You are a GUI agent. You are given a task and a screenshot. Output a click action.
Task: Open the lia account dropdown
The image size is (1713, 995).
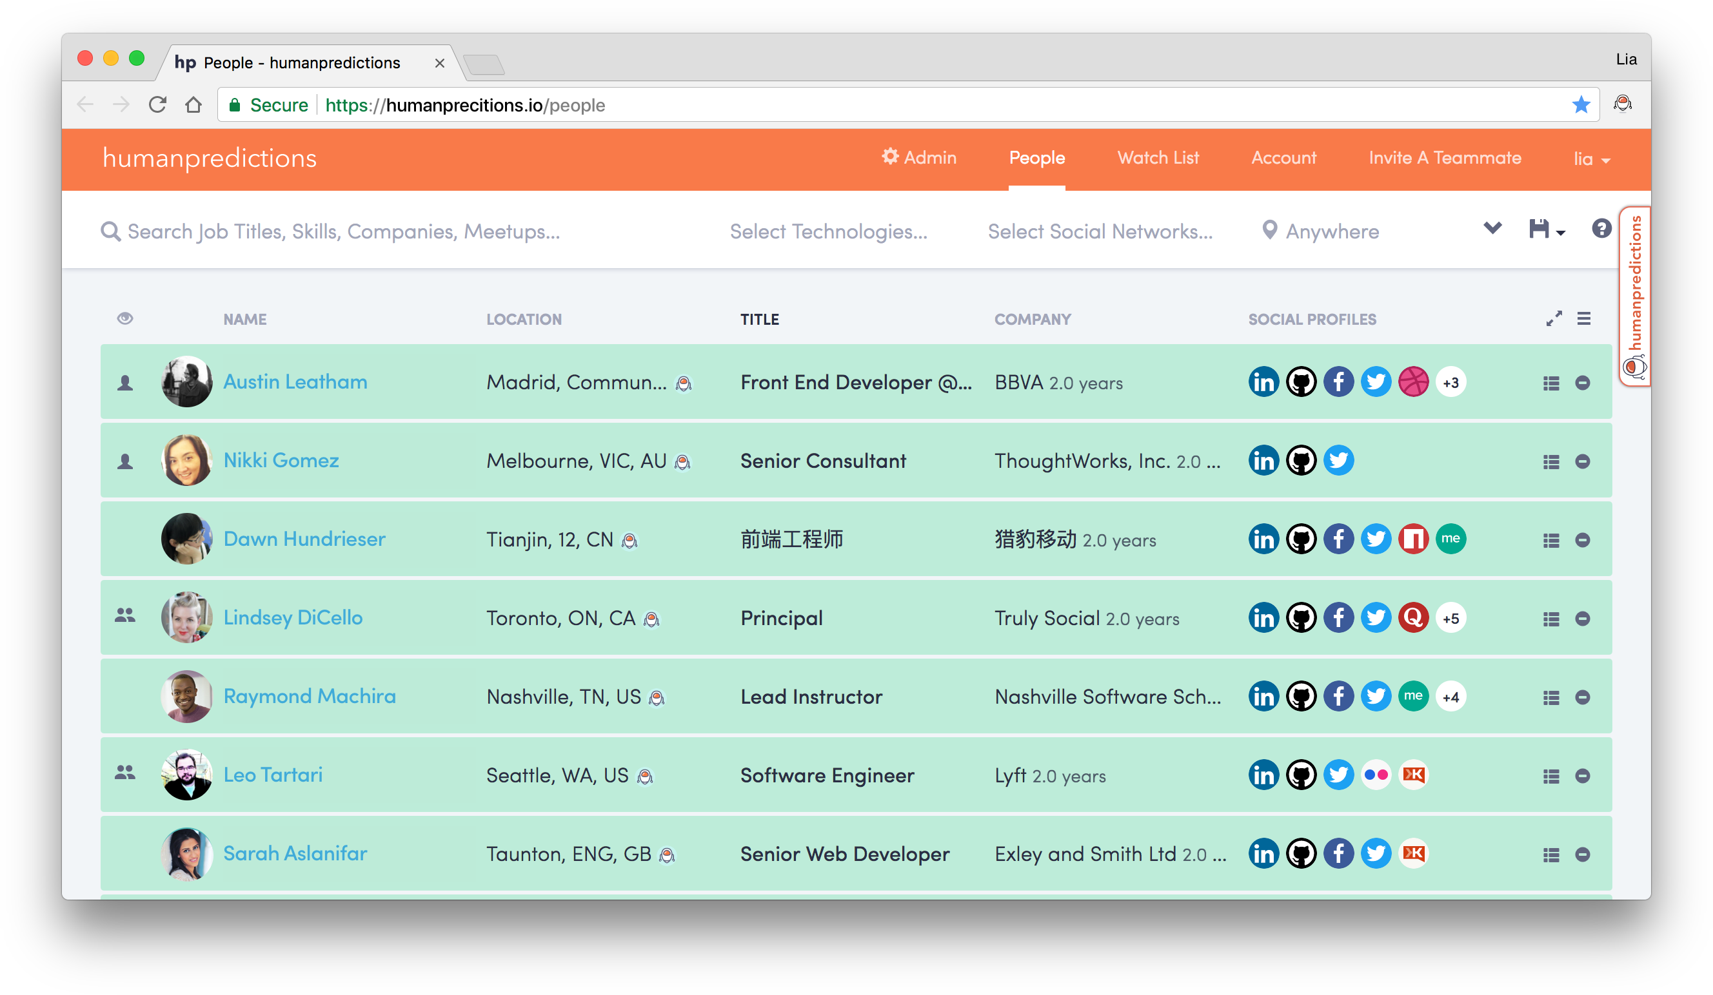(x=1591, y=159)
